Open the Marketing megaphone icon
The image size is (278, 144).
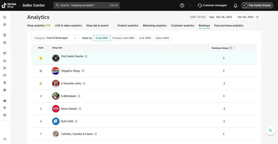click(5, 53)
